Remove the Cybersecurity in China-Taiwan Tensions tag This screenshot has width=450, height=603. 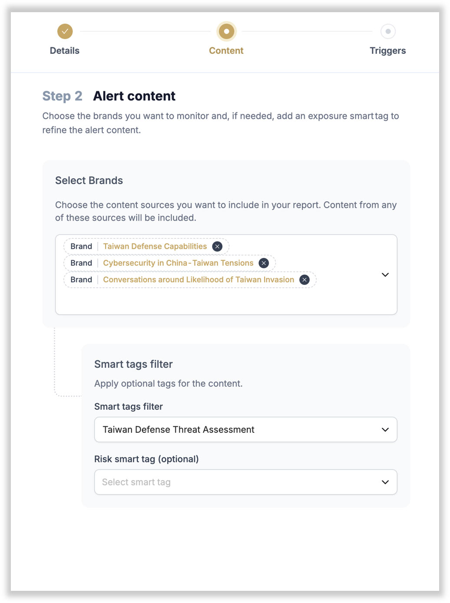(x=264, y=263)
